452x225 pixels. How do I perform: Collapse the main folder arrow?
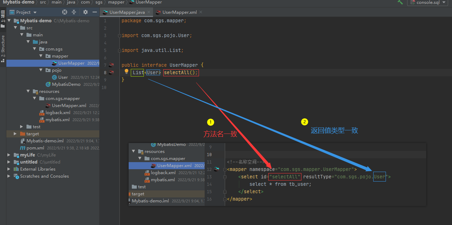22,35
